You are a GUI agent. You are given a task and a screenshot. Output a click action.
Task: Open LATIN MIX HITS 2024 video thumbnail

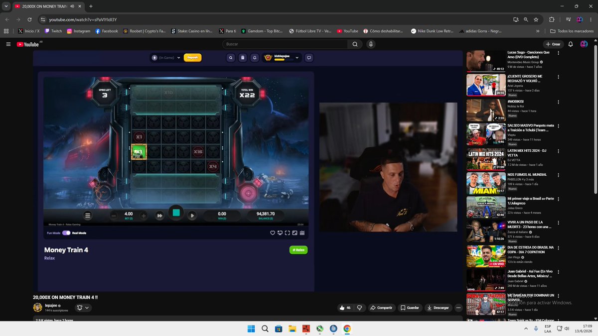(x=486, y=159)
